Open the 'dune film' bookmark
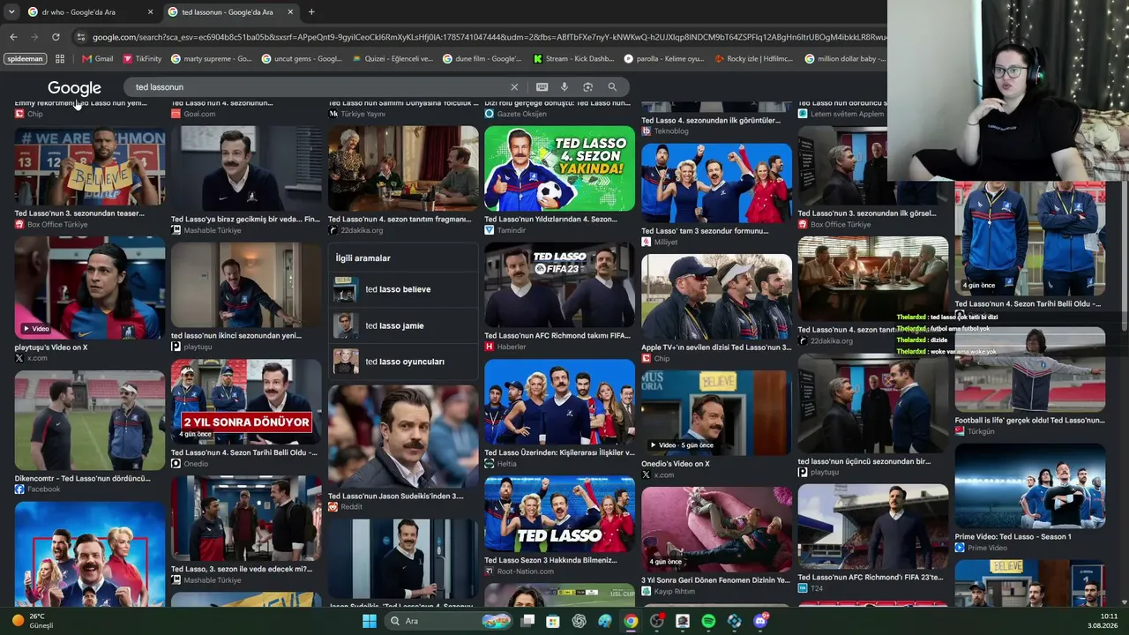 point(483,59)
